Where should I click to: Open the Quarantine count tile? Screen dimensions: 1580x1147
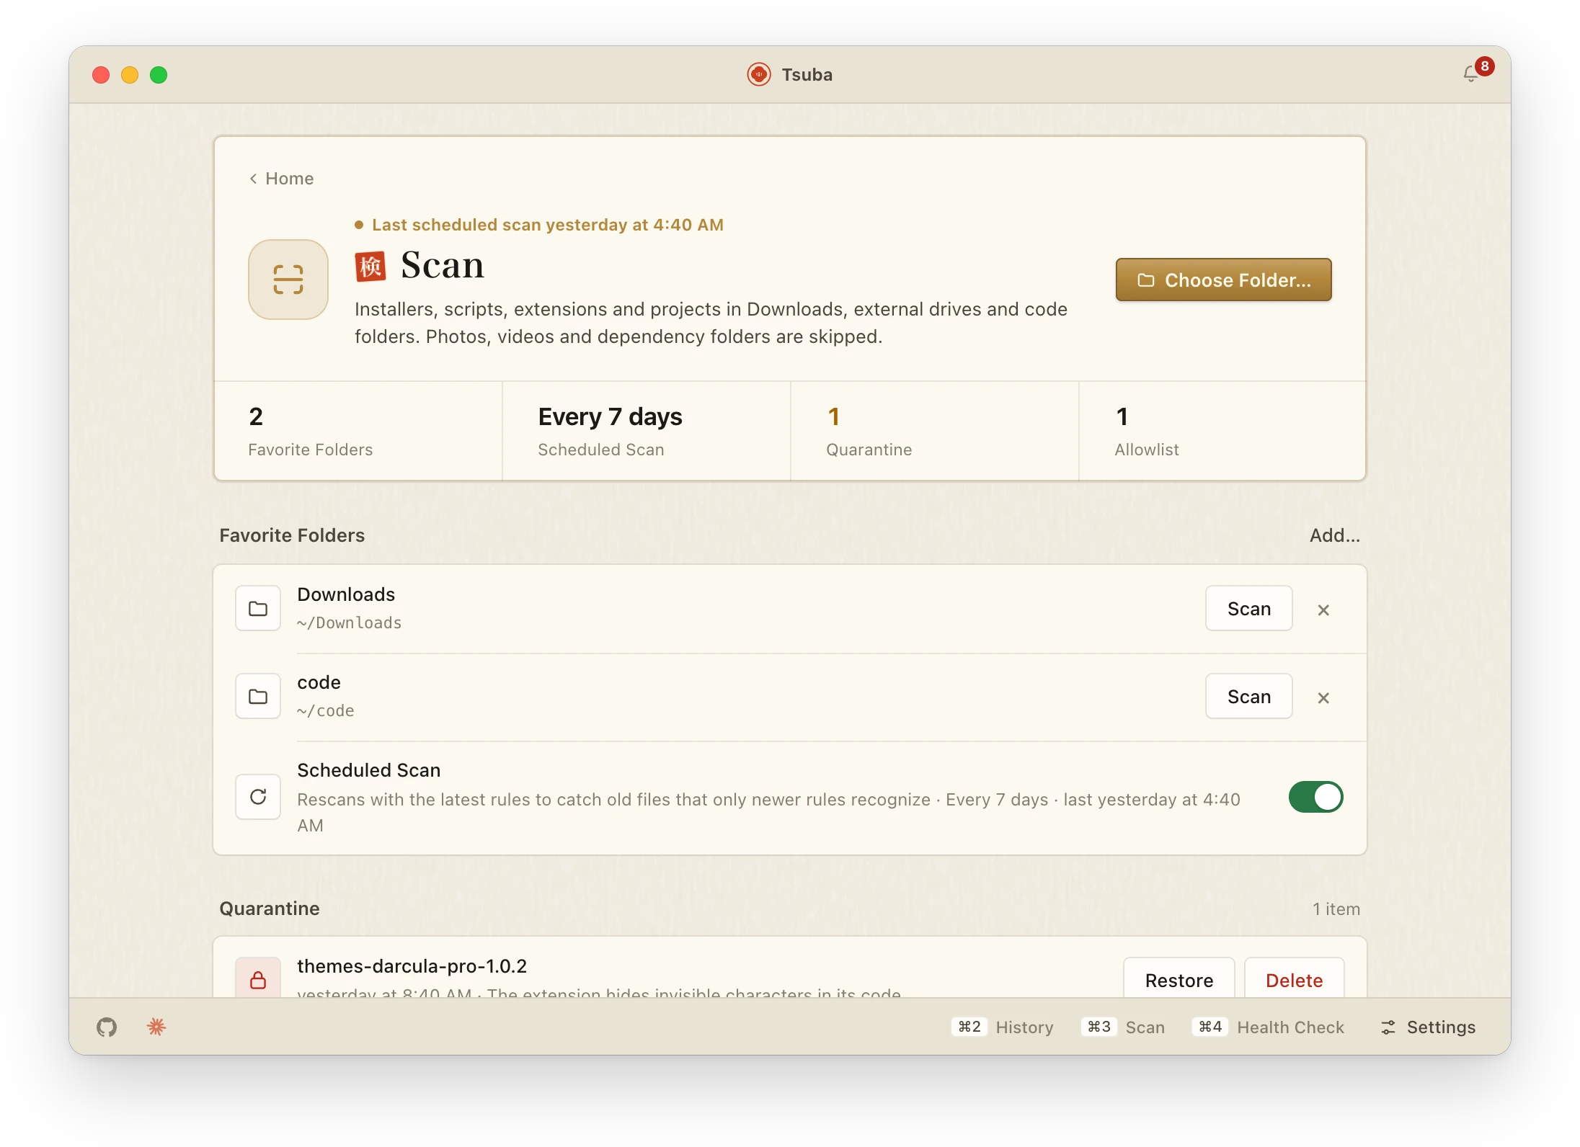[x=934, y=431]
